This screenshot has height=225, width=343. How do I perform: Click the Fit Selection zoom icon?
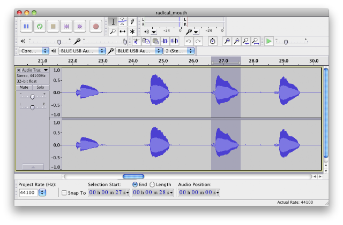click(x=246, y=41)
